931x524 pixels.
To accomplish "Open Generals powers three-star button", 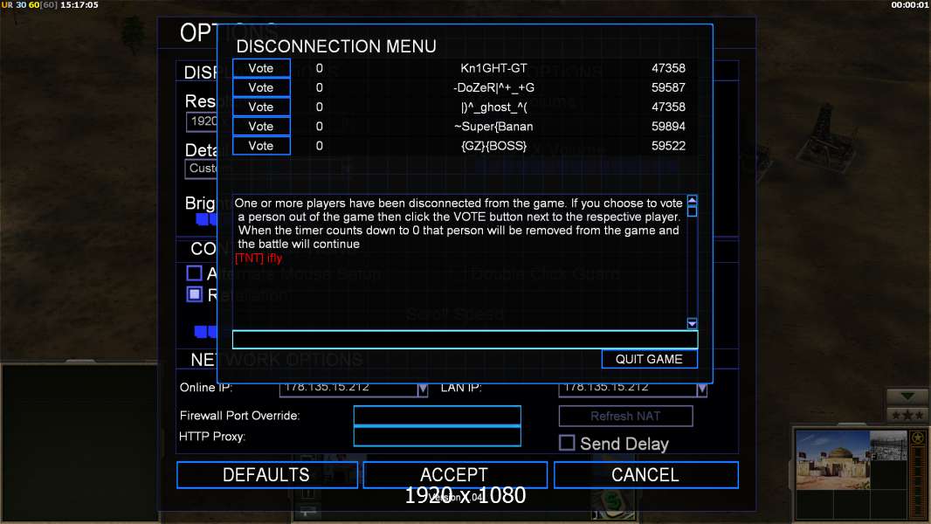I will click(907, 415).
